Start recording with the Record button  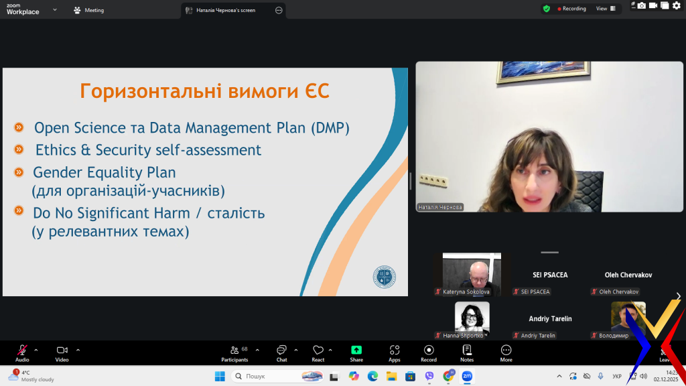[429, 352]
